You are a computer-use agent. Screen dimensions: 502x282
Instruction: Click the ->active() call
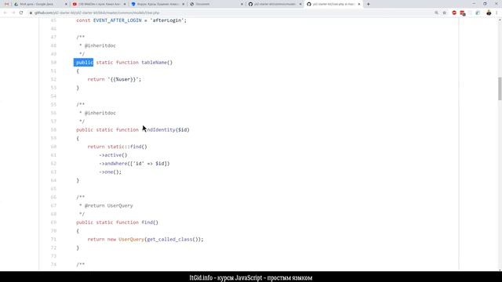(x=113, y=155)
